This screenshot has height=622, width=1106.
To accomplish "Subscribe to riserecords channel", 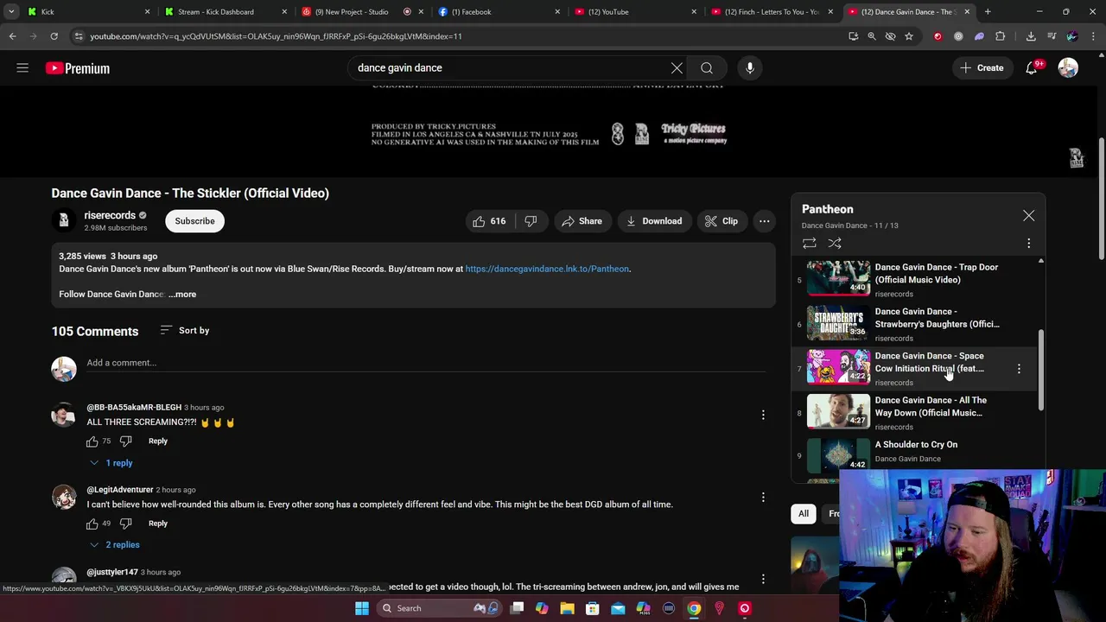I will pyautogui.click(x=194, y=221).
